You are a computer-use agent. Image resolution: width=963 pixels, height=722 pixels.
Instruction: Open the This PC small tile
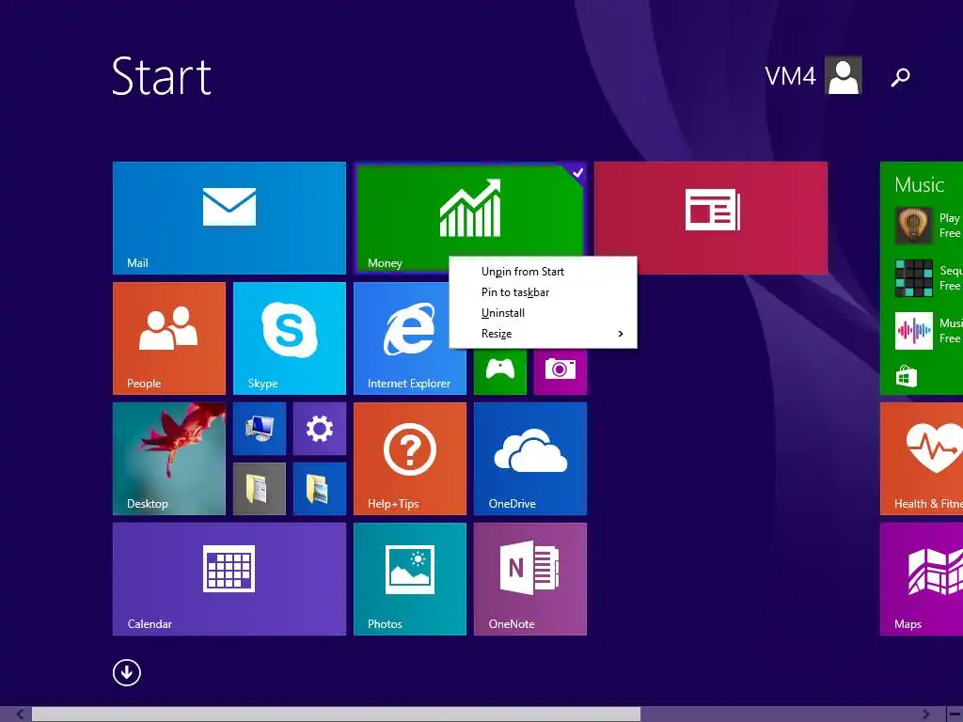(x=260, y=429)
